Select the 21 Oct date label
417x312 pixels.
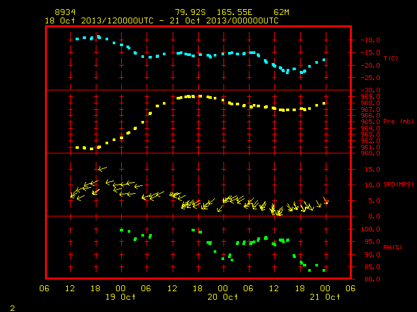(x=324, y=297)
